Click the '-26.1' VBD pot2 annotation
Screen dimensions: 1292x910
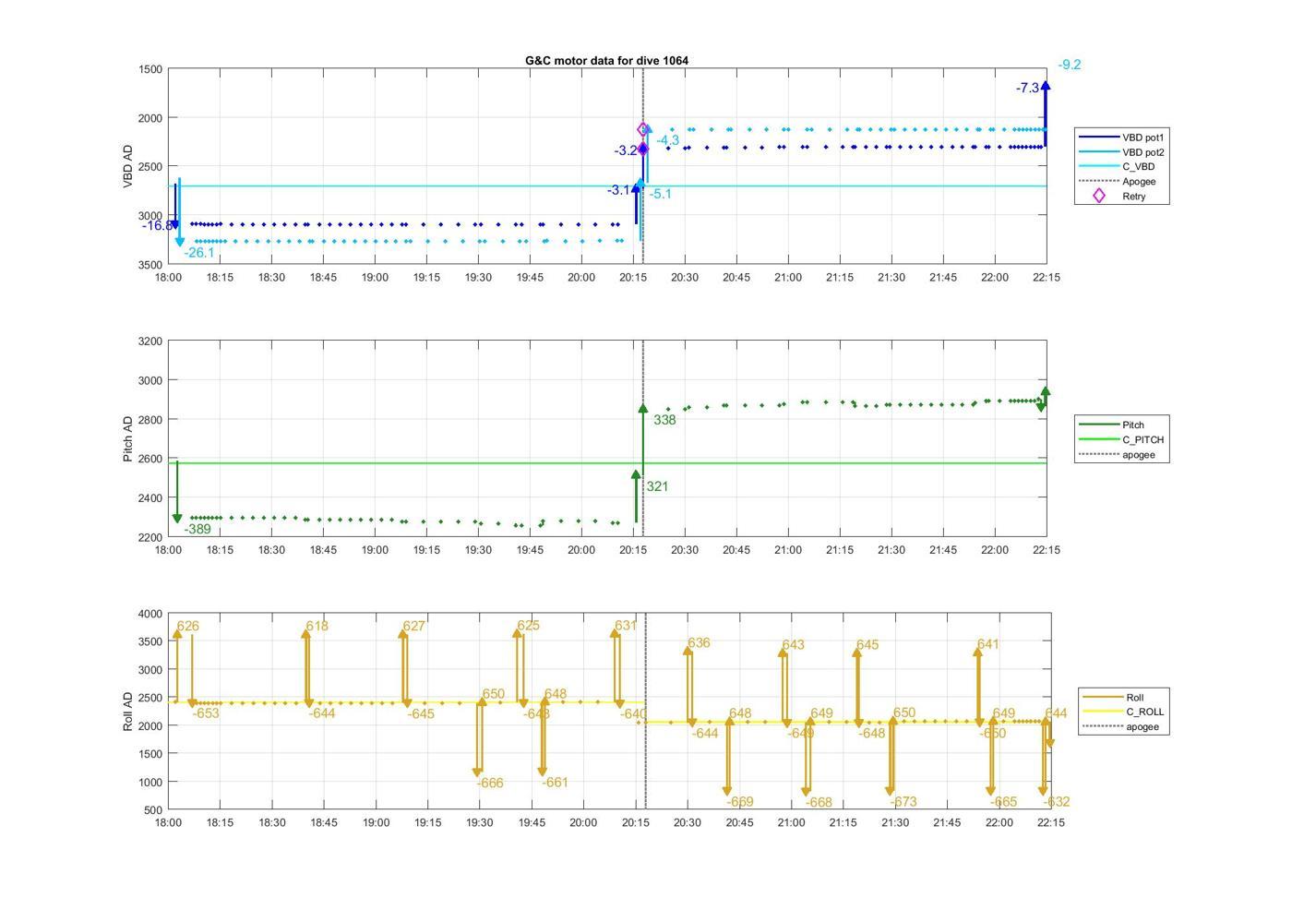point(199,253)
